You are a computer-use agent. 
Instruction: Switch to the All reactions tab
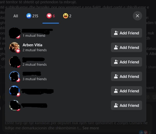tap(16, 16)
